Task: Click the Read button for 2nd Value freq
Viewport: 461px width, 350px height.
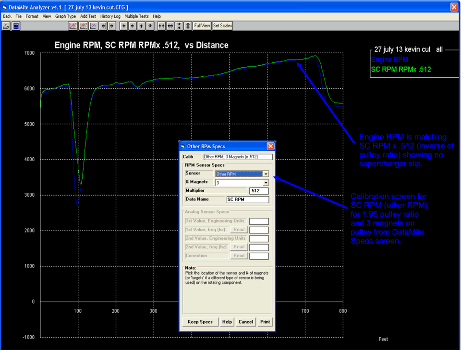Action: 239,247
